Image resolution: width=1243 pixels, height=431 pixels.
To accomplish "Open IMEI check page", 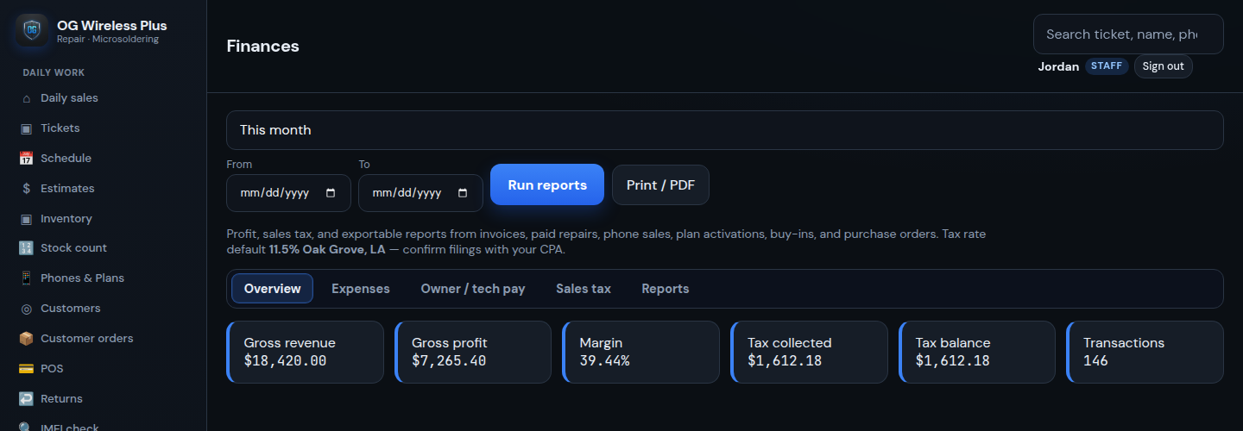I will coord(104,425).
